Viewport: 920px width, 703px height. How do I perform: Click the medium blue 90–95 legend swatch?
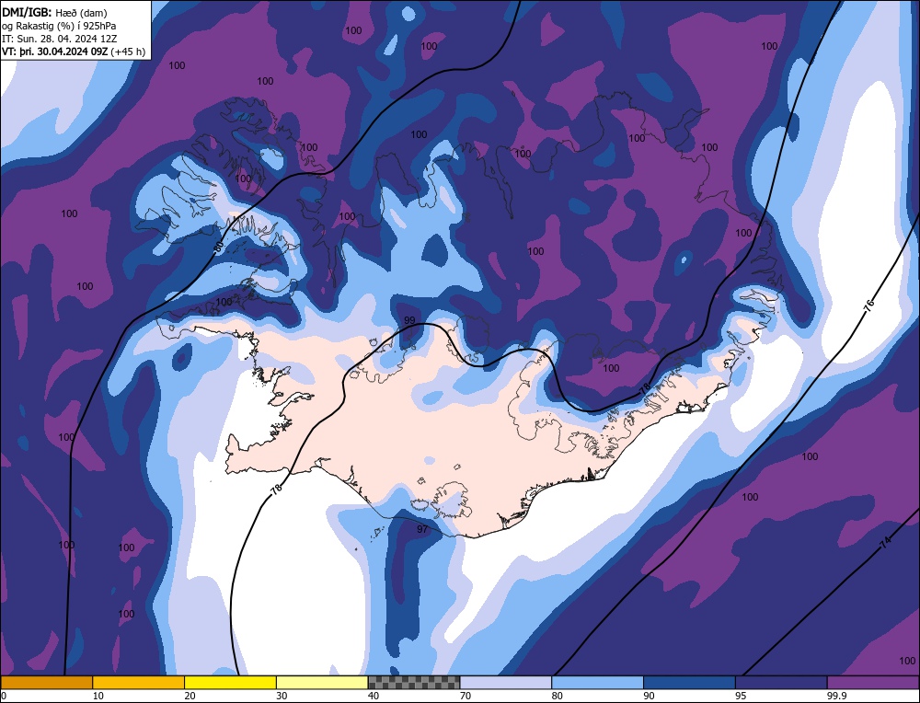point(689,682)
